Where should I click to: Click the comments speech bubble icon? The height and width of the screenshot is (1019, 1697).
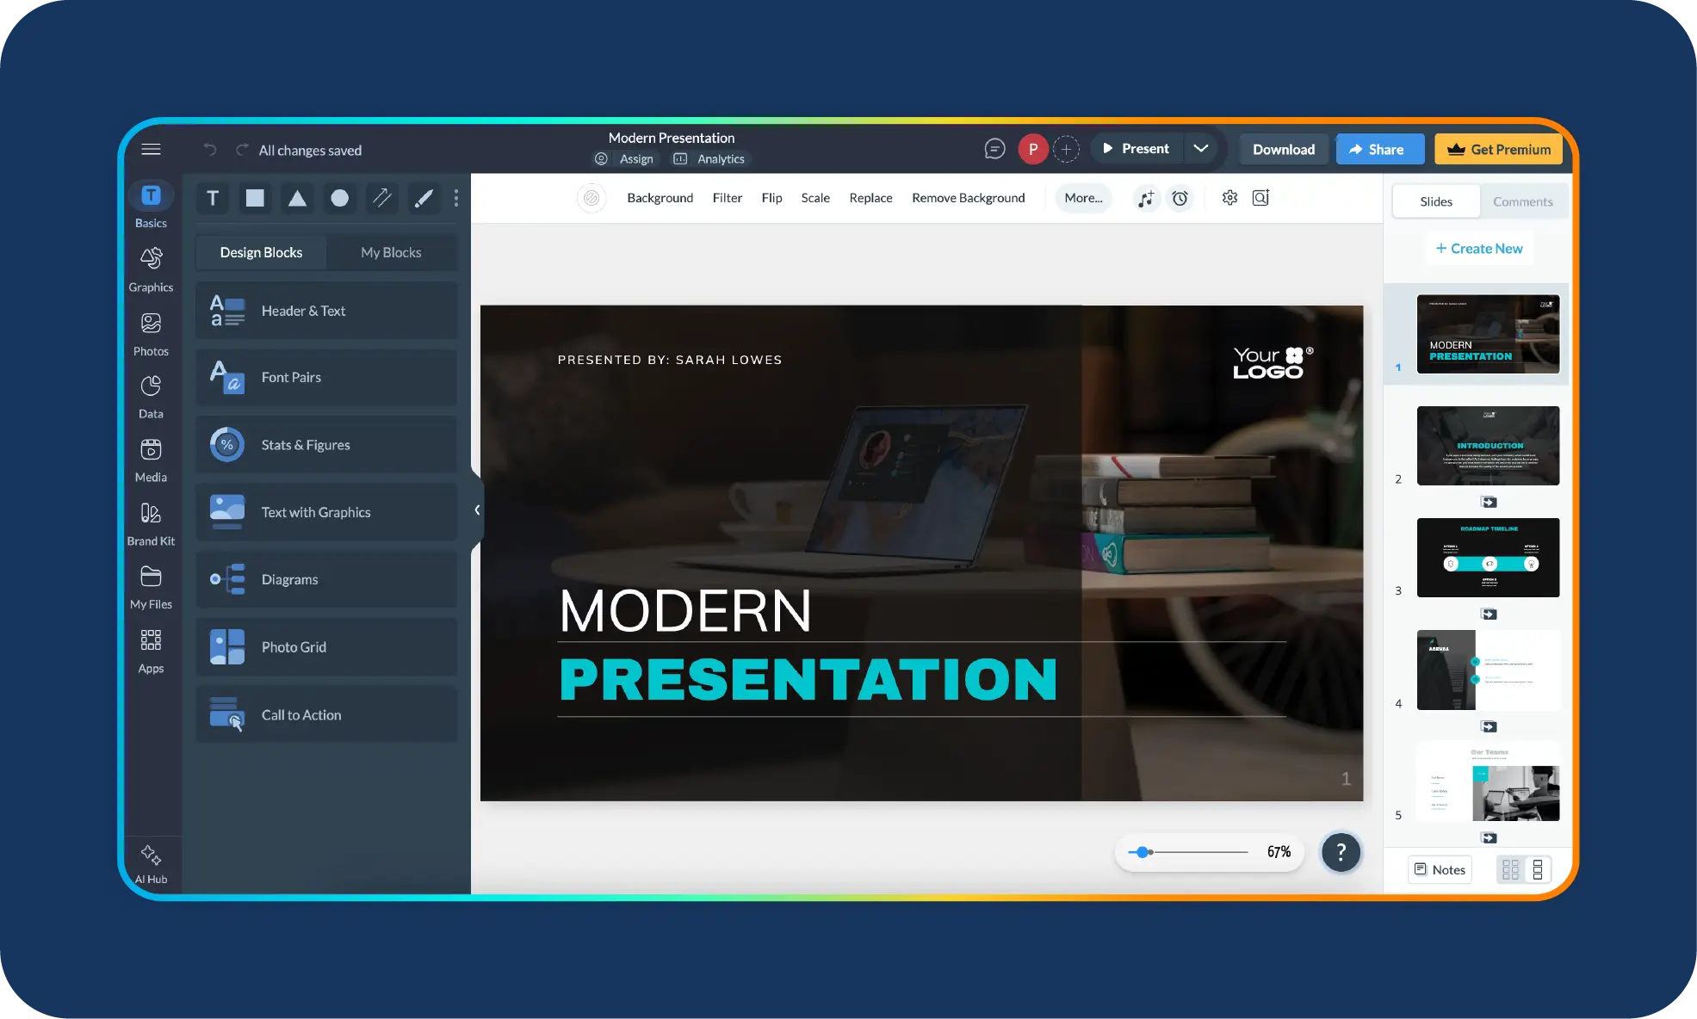(994, 149)
